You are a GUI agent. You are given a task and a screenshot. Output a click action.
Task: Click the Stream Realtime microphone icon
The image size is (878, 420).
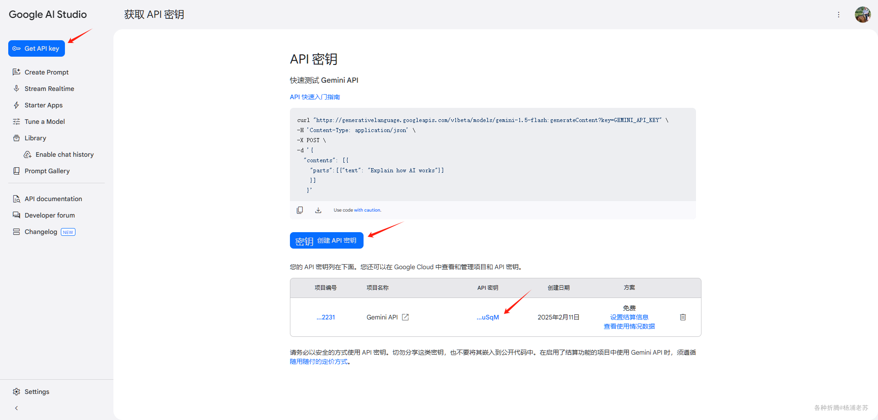(x=16, y=89)
